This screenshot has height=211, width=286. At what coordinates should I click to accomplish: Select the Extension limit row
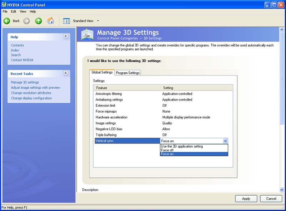tap(162, 105)
